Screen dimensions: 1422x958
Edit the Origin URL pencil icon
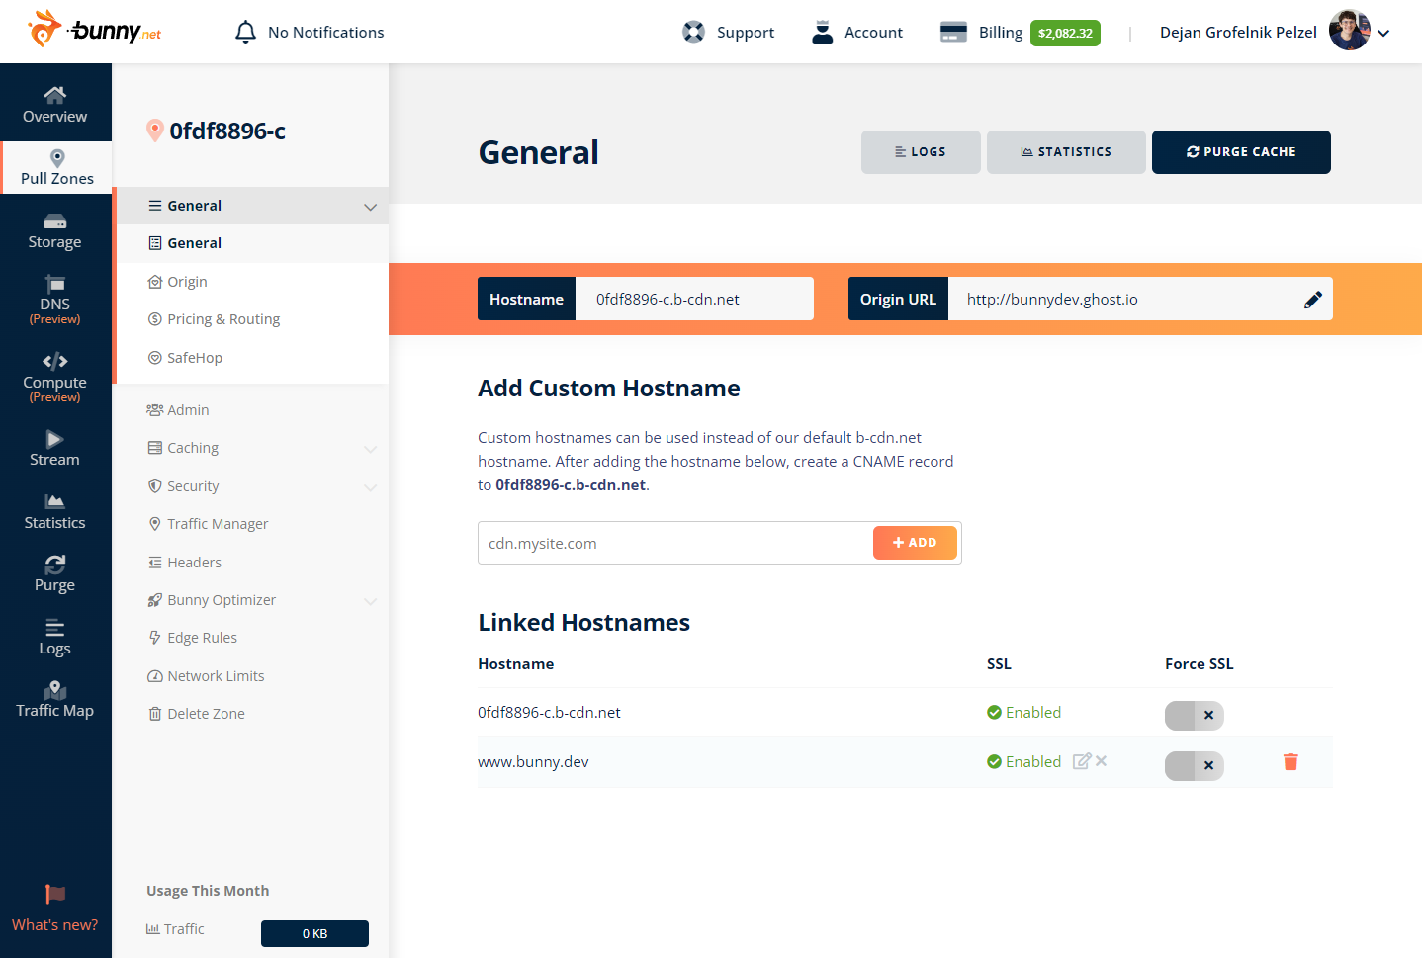point(1313,300)
